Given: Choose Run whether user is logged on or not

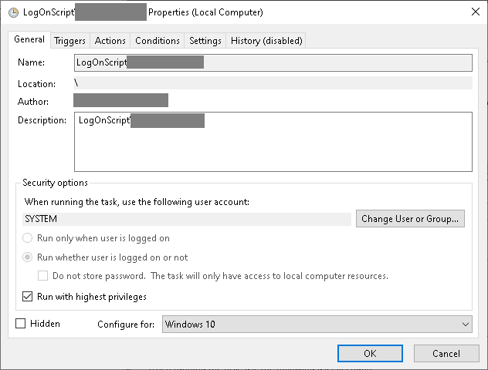Looking at the screenshot, I should click(x=28, y=257).
